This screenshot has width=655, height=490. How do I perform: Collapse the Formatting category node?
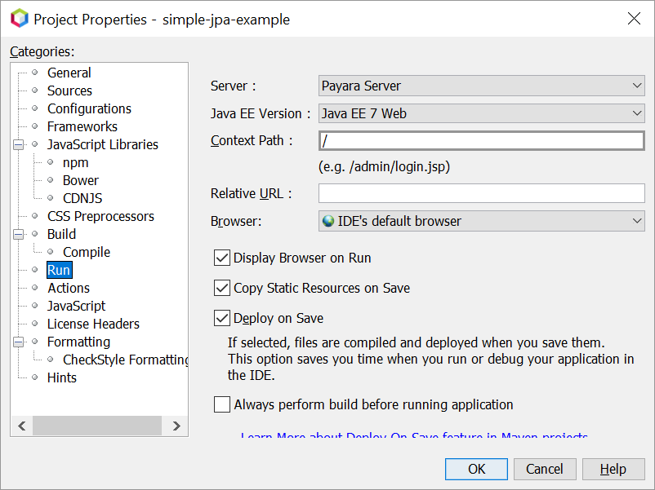pyautogui.click(x=19, y=342)
